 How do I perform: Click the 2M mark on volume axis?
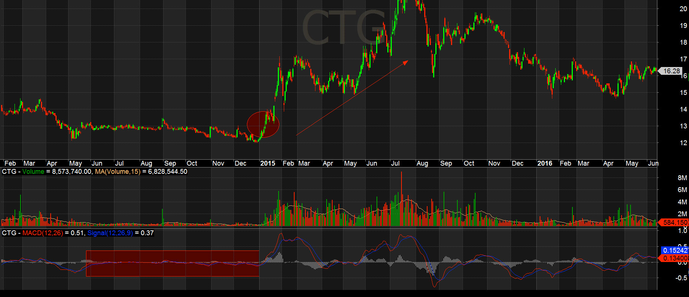pos(682,214)
